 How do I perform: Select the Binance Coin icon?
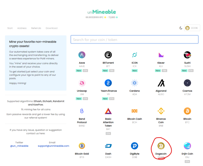click(x=161, y=111)
